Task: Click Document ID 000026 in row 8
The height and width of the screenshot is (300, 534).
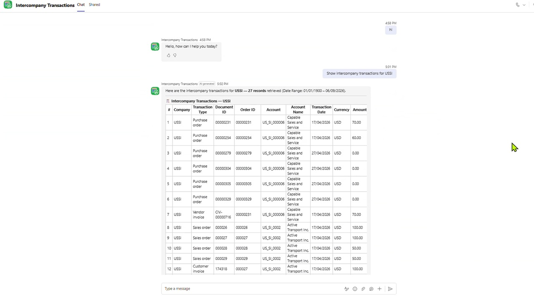Action: 221,228
